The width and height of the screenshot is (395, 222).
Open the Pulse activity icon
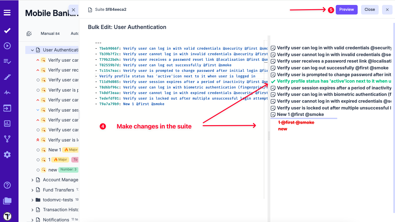pos(7,92)
